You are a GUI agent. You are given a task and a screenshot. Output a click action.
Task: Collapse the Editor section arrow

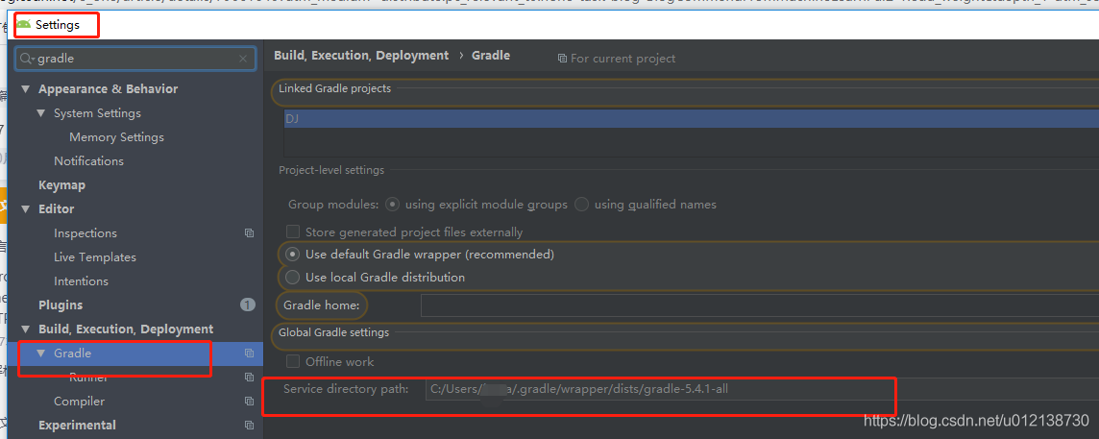[x=26, y=209]
